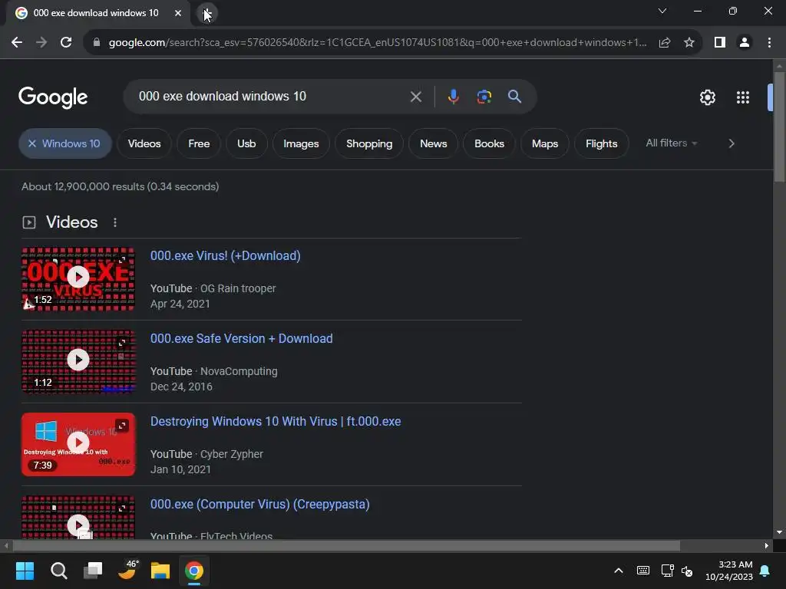Click Chrome icon in taskbar

[194, 571]
